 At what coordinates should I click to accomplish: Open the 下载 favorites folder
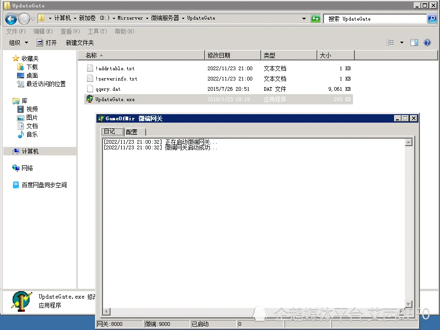tap(32, 67)
